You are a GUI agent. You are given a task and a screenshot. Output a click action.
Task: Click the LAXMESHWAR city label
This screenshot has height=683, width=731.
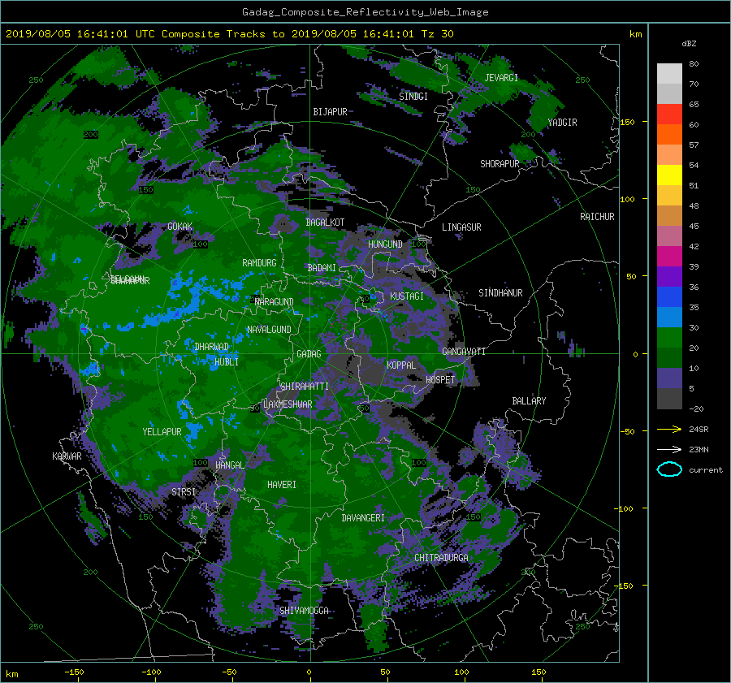pos(288,404)
